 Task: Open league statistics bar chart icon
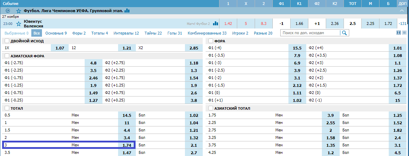pos(127,11)
